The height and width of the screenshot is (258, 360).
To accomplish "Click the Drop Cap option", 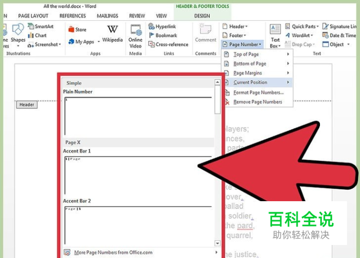I will [300, 44].
